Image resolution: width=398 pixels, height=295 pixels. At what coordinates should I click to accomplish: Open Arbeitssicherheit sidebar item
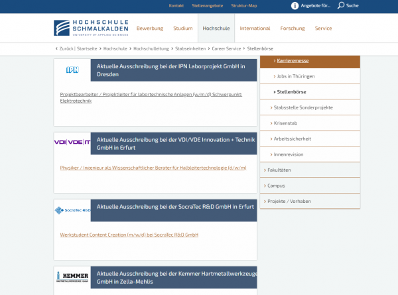(310, 139)
